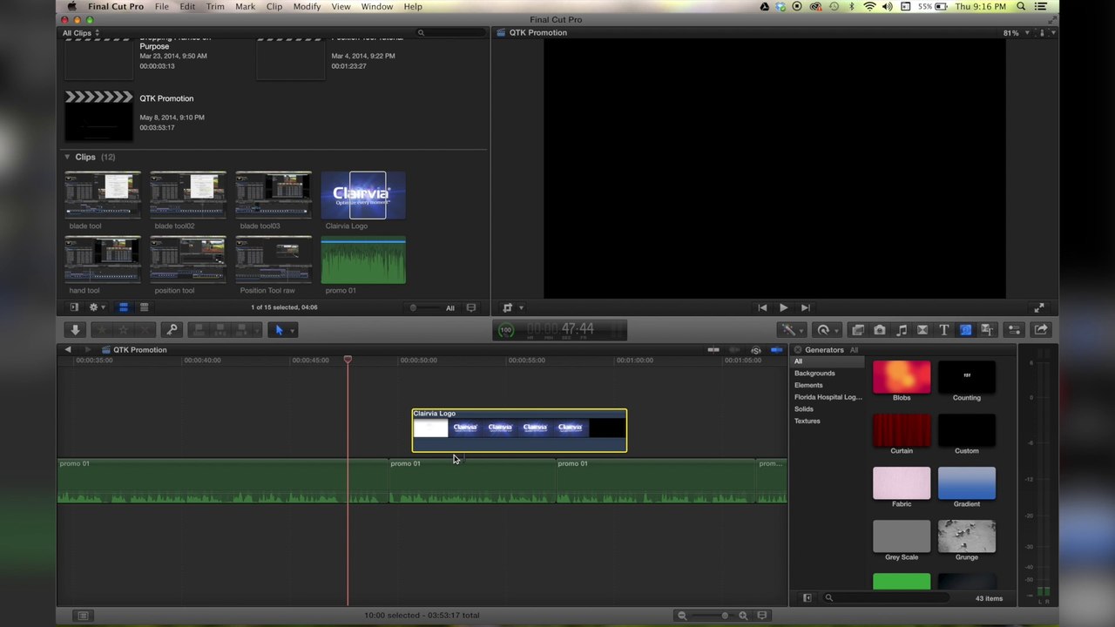Toggle audio skimming
The width and height of the screenshot is (1115, 627).
point(734,350)
